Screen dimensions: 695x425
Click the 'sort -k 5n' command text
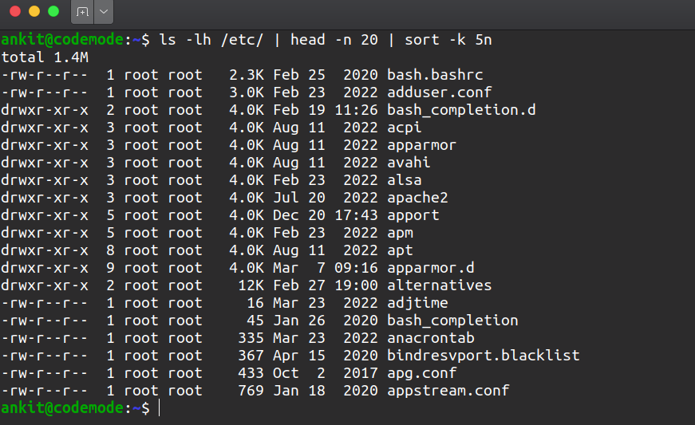455,40
